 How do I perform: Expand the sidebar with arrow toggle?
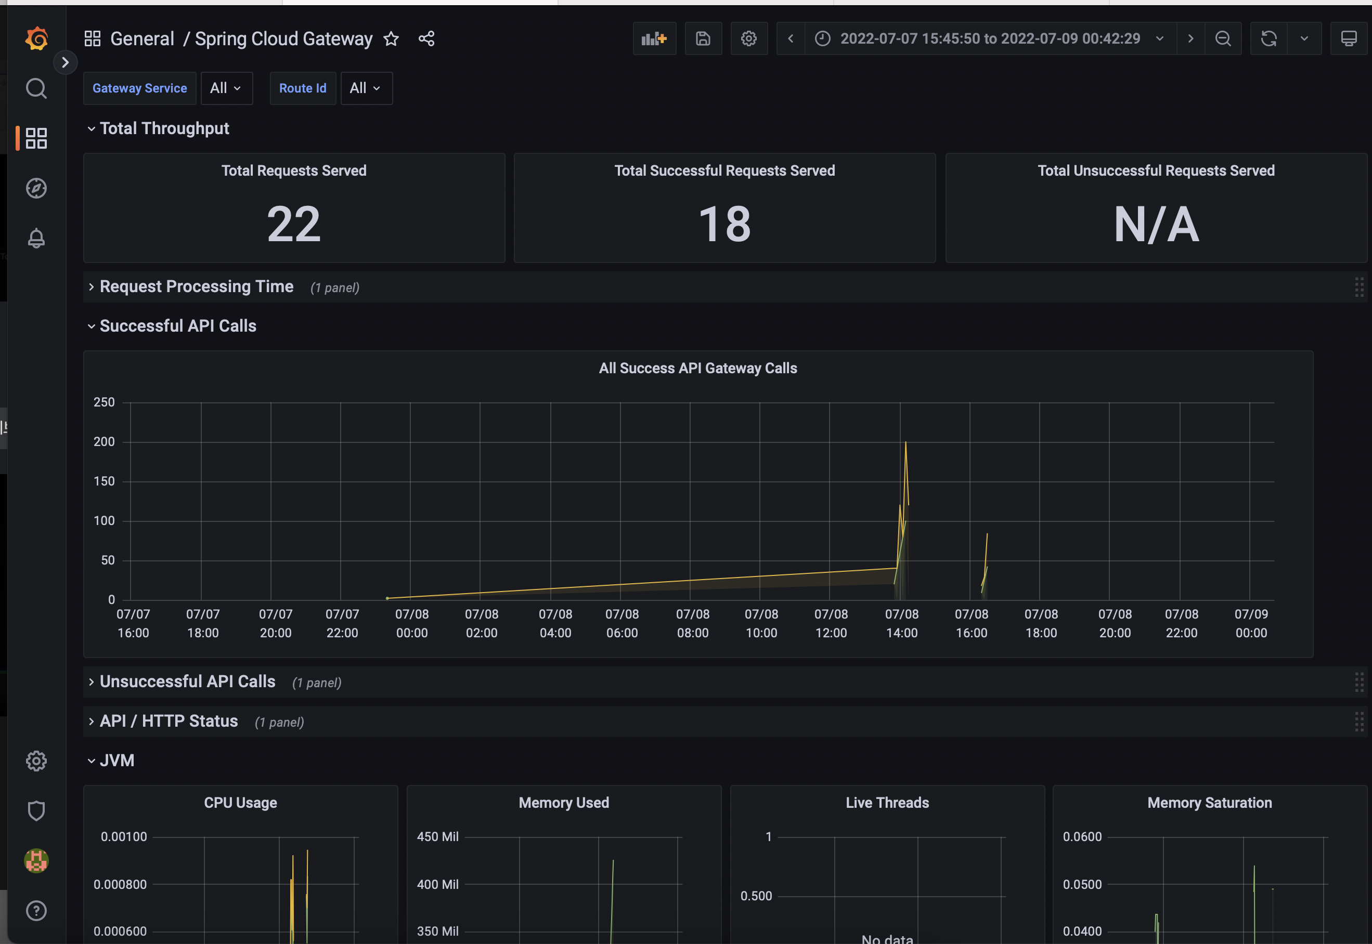coord(66,63)
